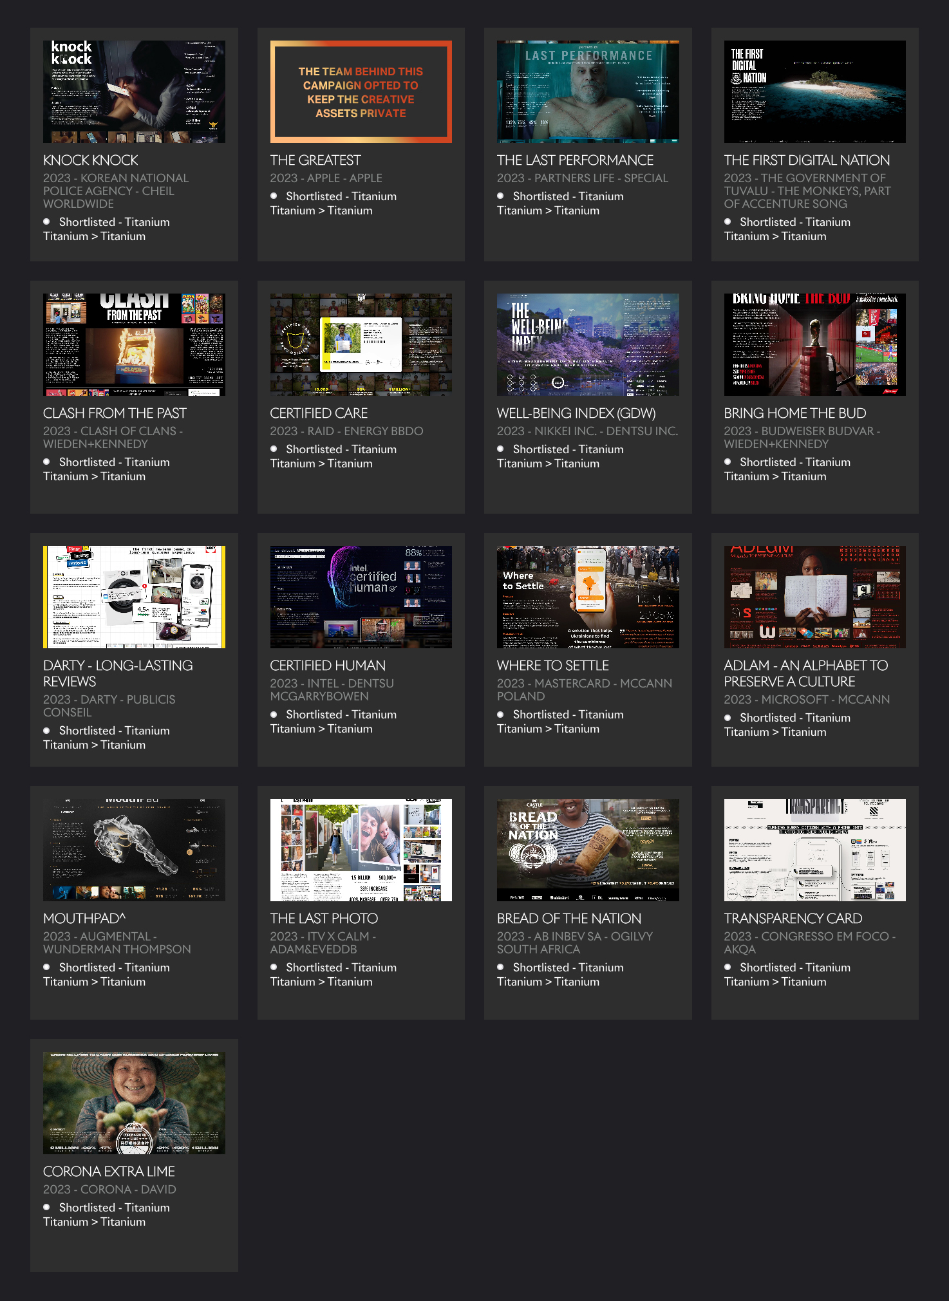Click BRING HOME THE BUD title

click(x=795, y=413)
